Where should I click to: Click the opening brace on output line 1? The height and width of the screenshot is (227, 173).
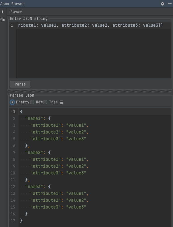pos(21,112)
